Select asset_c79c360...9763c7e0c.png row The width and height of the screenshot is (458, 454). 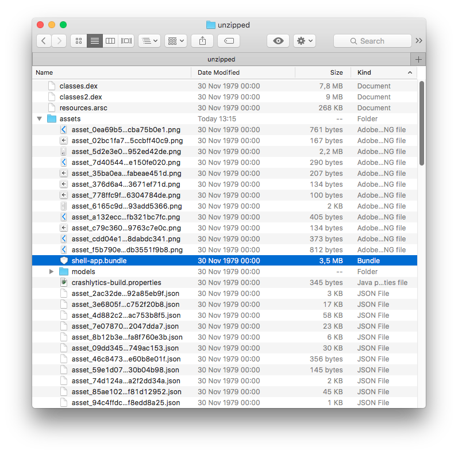[x=225, y=228]
